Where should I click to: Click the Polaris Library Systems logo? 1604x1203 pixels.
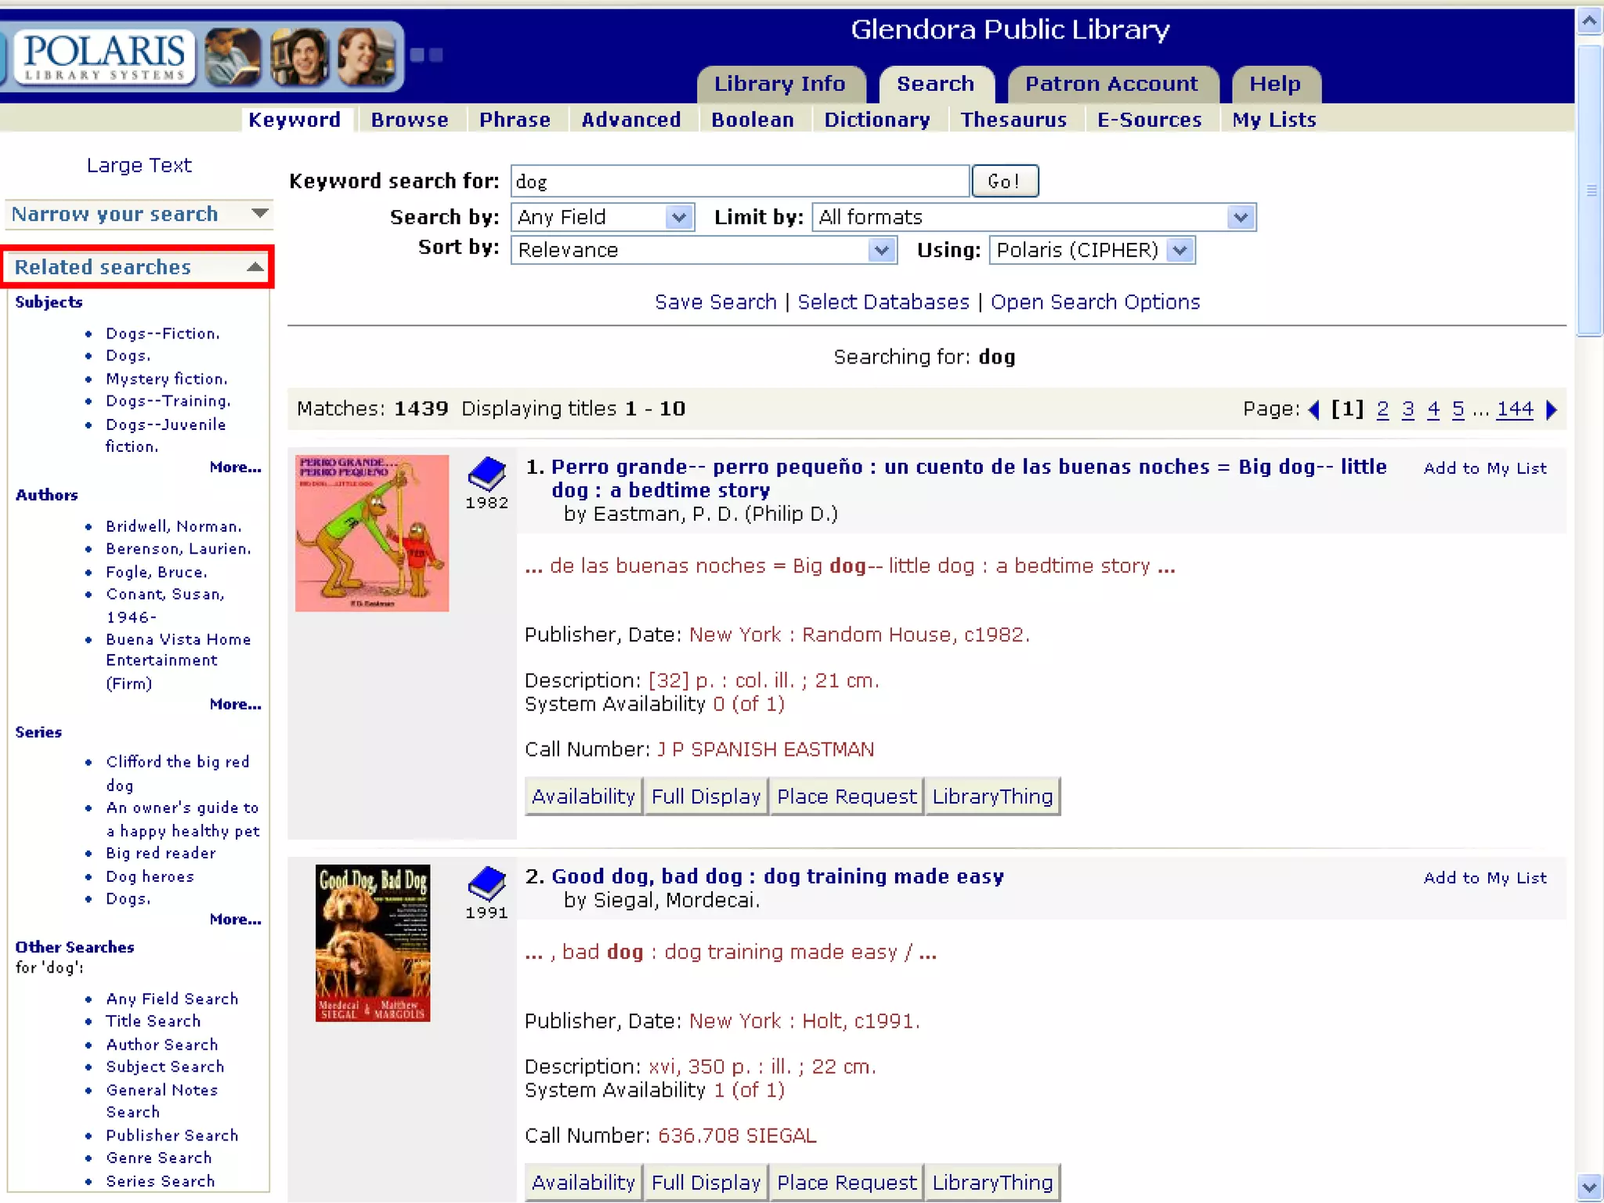click(x=103, y=56)
